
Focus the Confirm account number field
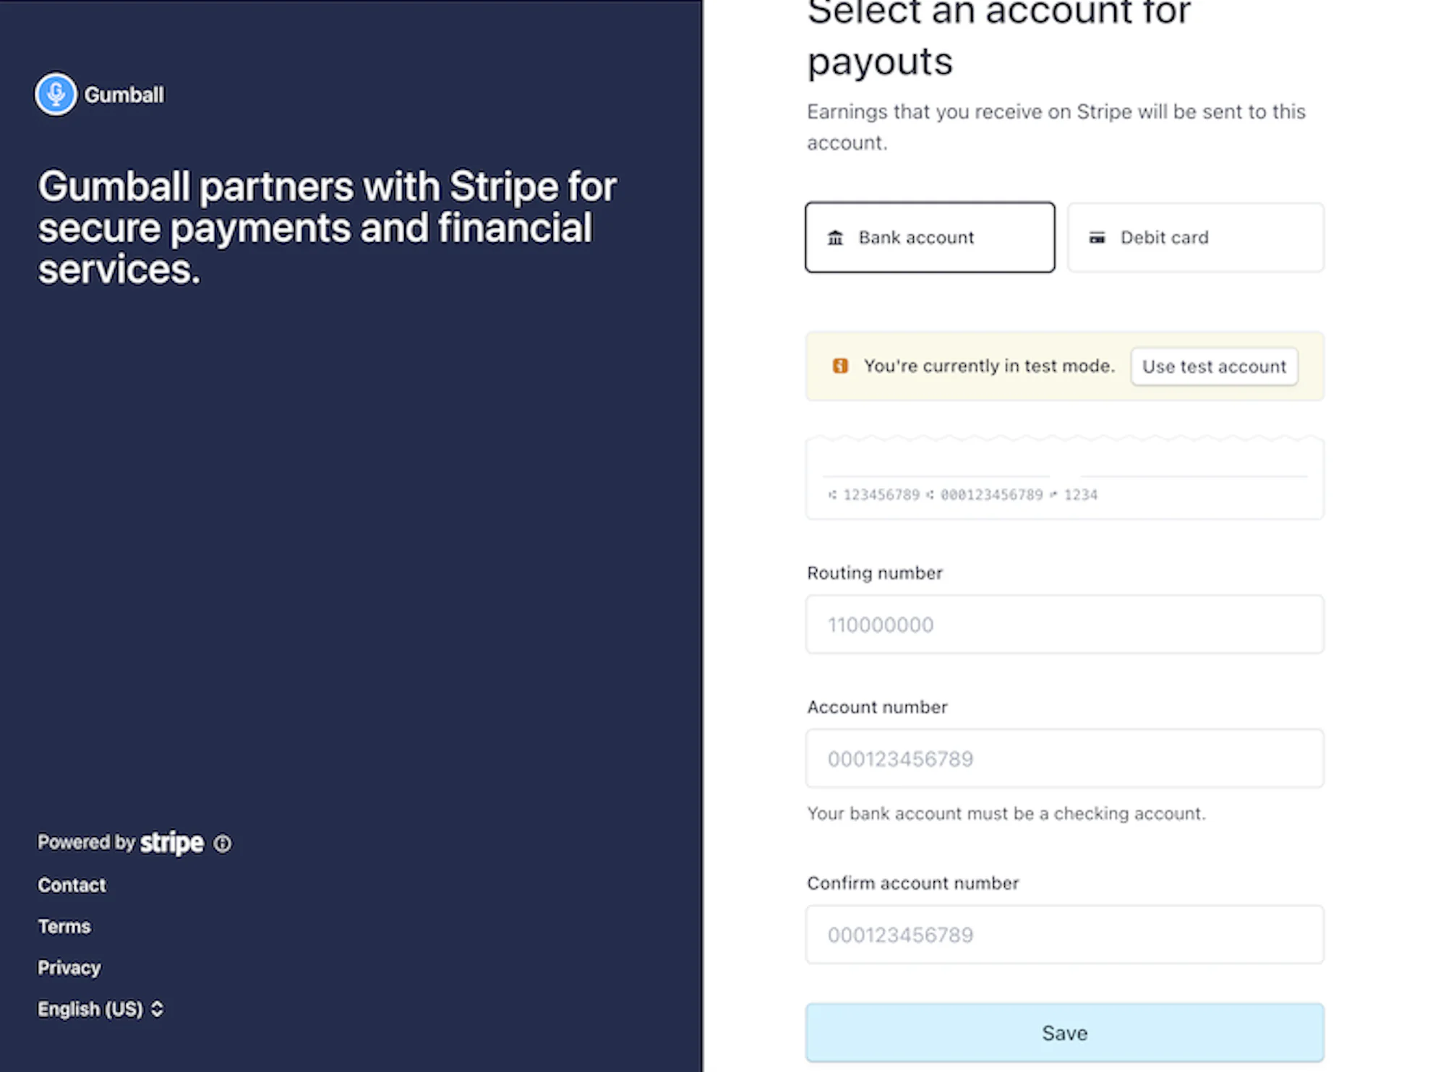[x=1065, y=935]
